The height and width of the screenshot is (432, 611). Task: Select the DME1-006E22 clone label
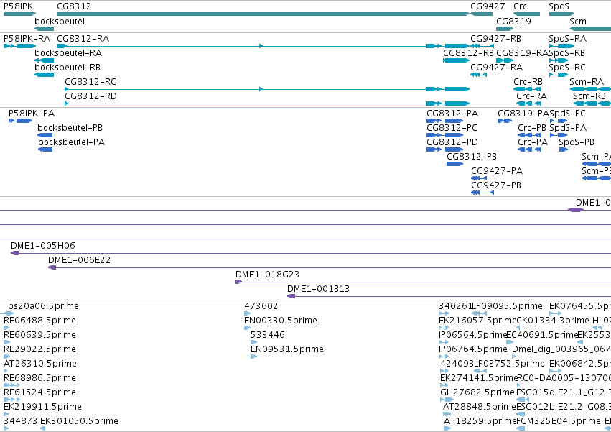coord(79,260)
